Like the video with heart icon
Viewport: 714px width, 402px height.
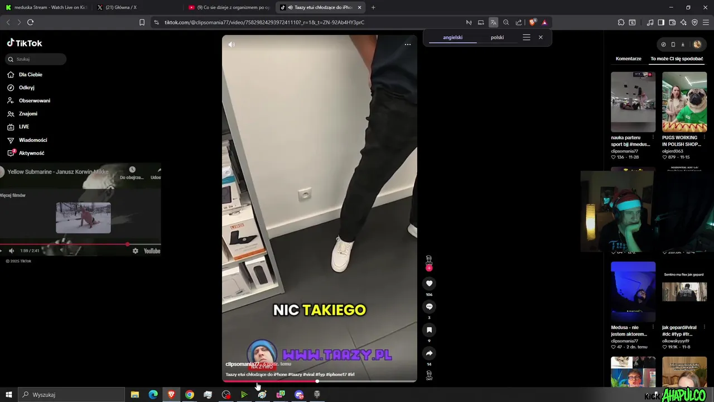(429, 284)
